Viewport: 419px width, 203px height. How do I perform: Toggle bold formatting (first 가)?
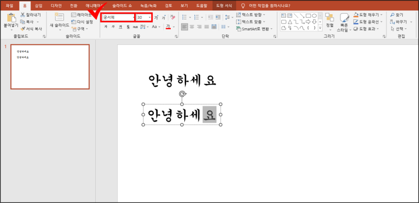[x=106, y=27]
